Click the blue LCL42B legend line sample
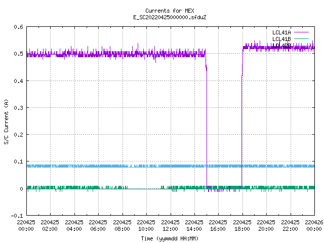 tap(301, 45)
